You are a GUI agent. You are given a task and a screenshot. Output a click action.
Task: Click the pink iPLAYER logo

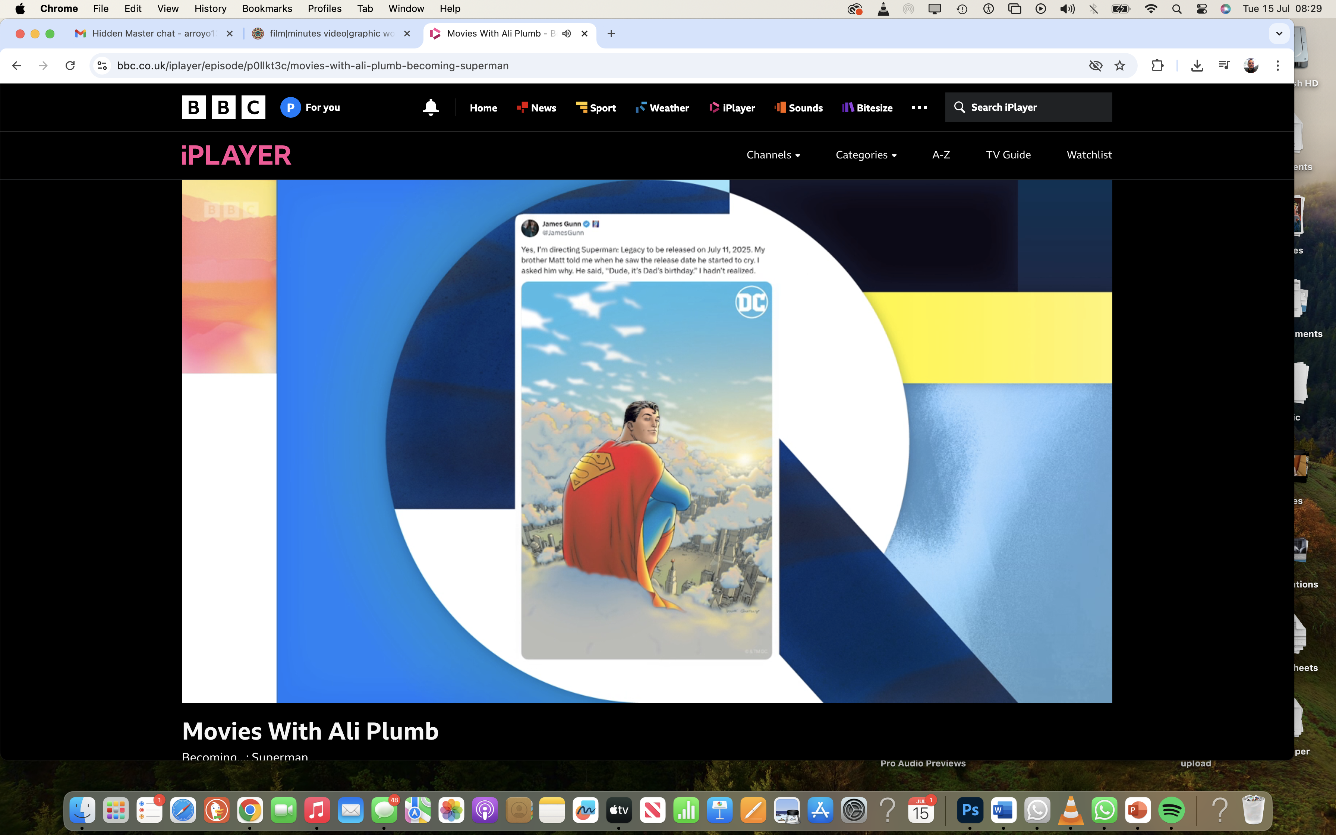pyautogui.click(x=236, y=155)
